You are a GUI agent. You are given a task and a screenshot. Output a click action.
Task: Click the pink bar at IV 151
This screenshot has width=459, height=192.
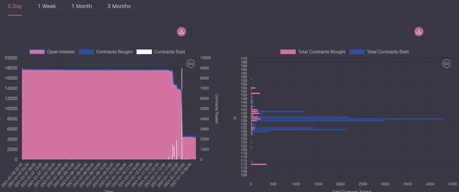256,93
